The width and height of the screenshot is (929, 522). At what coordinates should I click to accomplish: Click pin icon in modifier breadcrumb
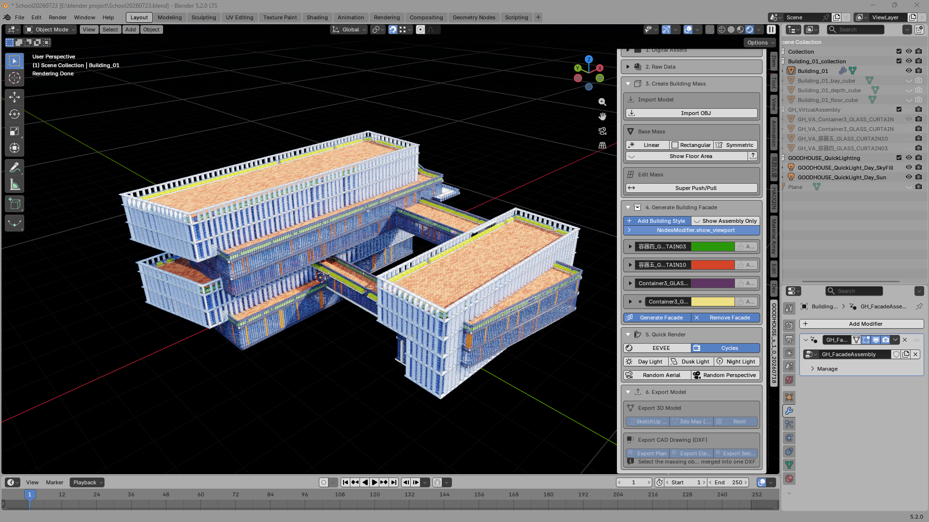tap(919, 306)
